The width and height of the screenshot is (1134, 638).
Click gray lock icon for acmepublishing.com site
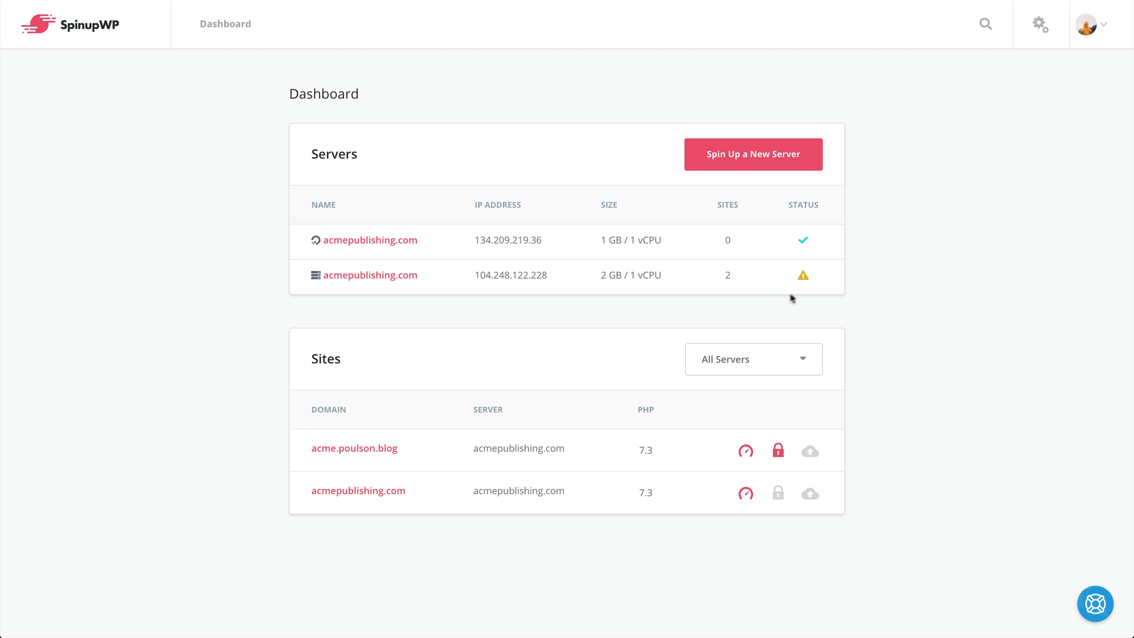tap(778, 493)
